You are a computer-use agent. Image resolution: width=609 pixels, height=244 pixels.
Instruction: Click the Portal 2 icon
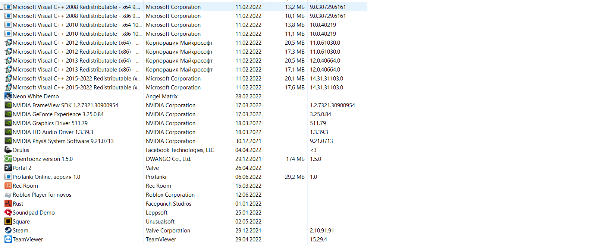click(x=8, y=168)
